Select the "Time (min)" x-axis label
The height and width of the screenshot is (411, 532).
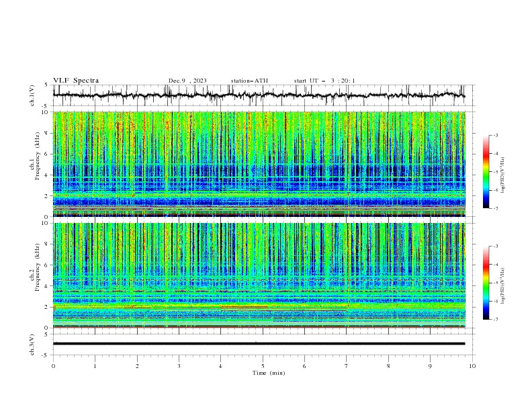pos(269,373)
